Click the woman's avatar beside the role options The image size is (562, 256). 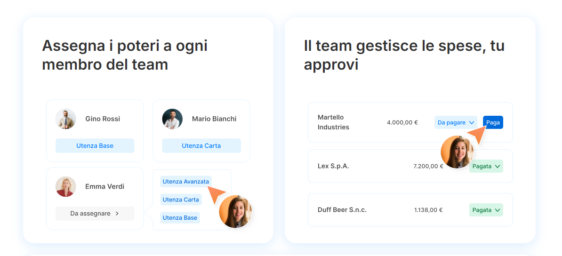click(235, 212)
